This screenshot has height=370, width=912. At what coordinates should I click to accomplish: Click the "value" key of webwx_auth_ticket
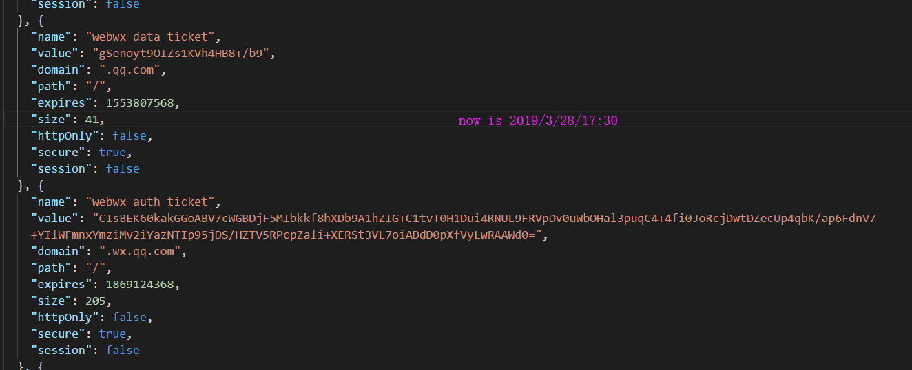click(54, 219)
